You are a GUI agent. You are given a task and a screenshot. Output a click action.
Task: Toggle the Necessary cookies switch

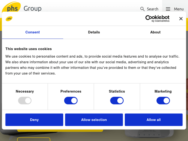[25, 101]
